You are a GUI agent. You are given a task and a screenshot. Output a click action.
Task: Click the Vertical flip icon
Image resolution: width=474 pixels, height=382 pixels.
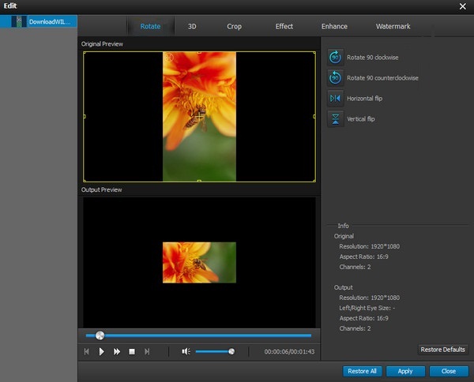pyautogui.click(x=335, y=119)
